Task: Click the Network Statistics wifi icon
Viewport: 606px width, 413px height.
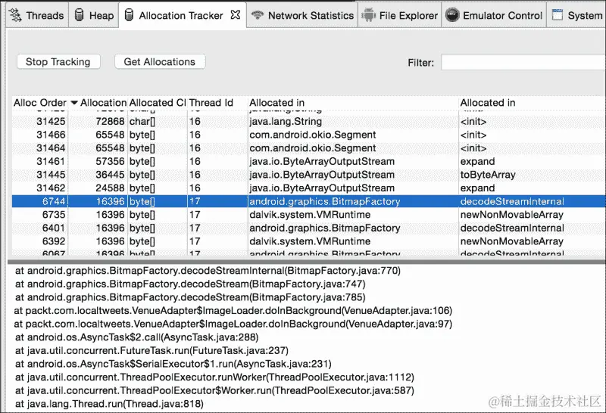Action: click(x=258, y=15)
